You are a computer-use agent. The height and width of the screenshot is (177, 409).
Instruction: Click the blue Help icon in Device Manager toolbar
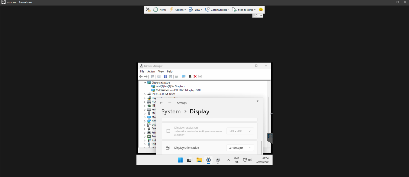click(165, 77)
